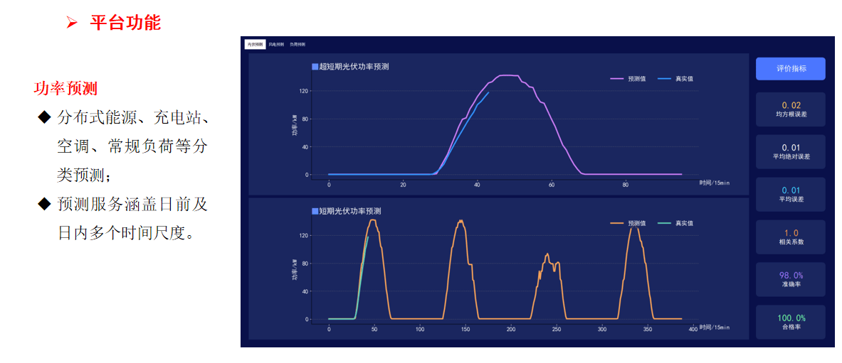Click the red arrow bullet beside 平台功能
Screen dimensions: 842x363
click(x=73, y=23)
